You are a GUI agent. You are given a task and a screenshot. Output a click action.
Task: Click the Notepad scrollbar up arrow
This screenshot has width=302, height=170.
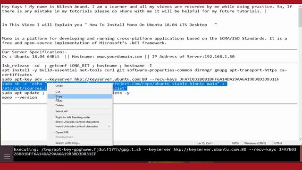point(300,7)
